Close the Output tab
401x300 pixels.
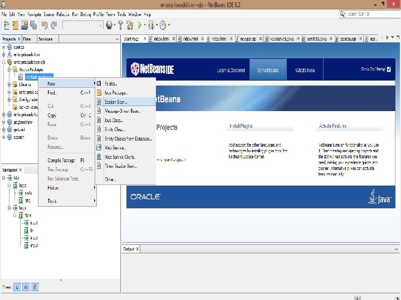[x=138, y=249]
